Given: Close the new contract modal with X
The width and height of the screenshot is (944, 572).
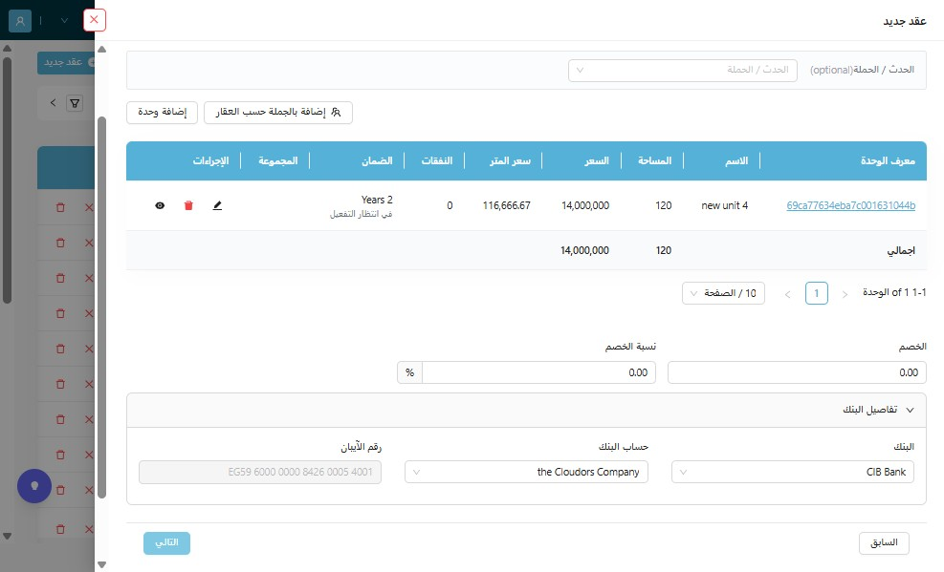Looking at the screenshot, I should pos(94,20).
